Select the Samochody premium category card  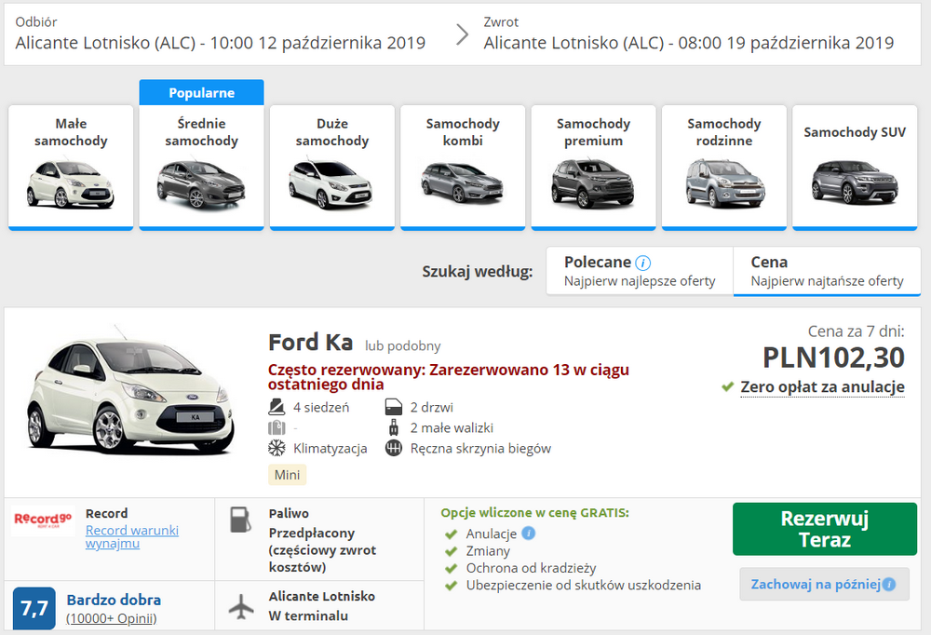[593, 167]
